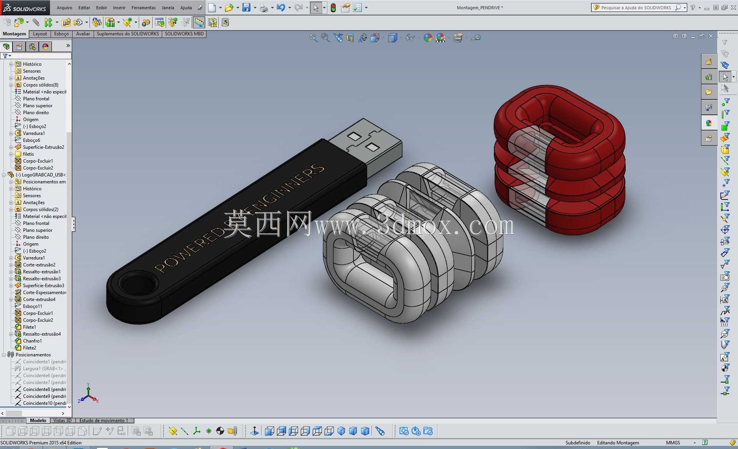This screenshot has height=449, width=738.
Task: Save the assembly with the floppy disk icon
Action: click(x=247, y=8)
